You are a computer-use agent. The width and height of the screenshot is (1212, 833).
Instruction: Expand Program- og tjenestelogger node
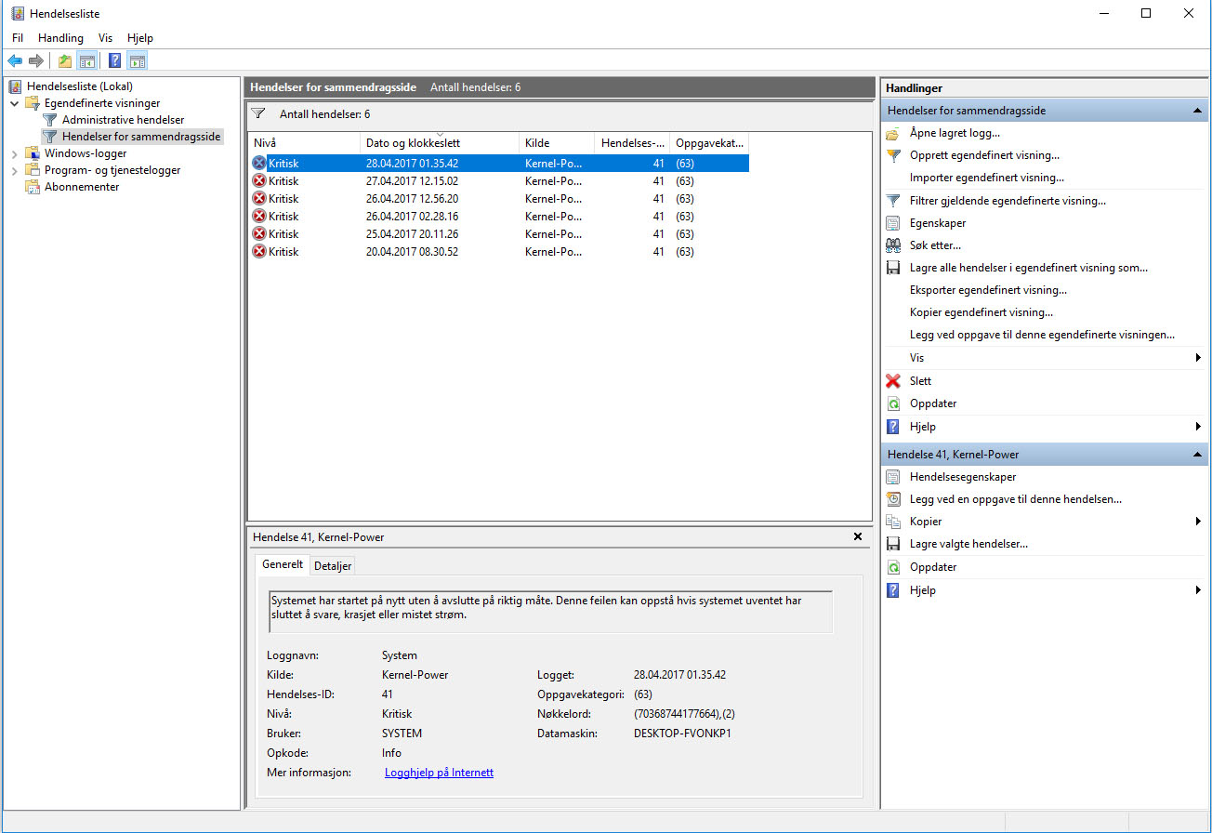coord(15,170)
